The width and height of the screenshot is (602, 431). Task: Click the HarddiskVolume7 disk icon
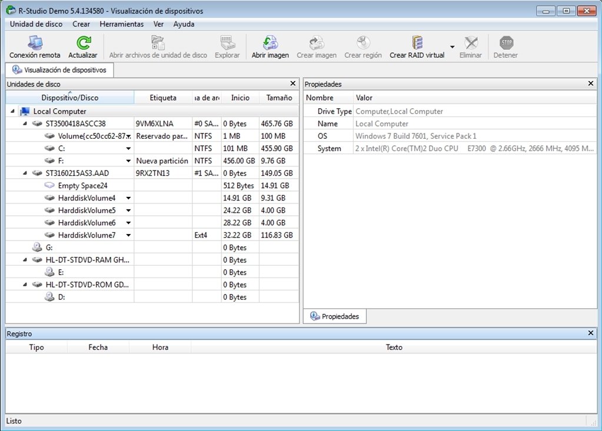49,235
